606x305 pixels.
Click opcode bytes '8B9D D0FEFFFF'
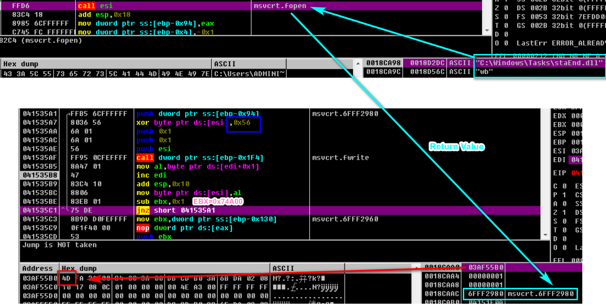pyautogui.click(x=99, y=219)
